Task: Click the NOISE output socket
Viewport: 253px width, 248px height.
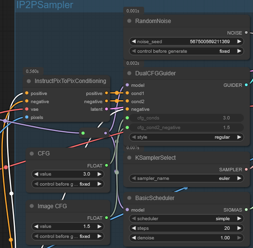Action: [246, 33]
